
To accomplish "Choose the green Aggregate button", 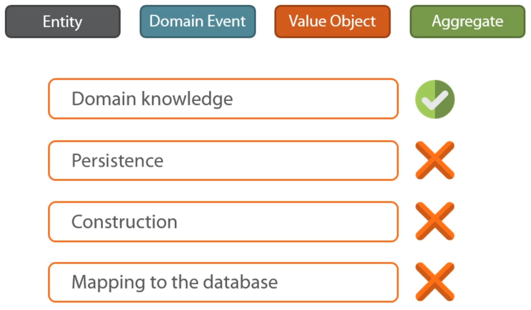I will (x=467, y=22).
